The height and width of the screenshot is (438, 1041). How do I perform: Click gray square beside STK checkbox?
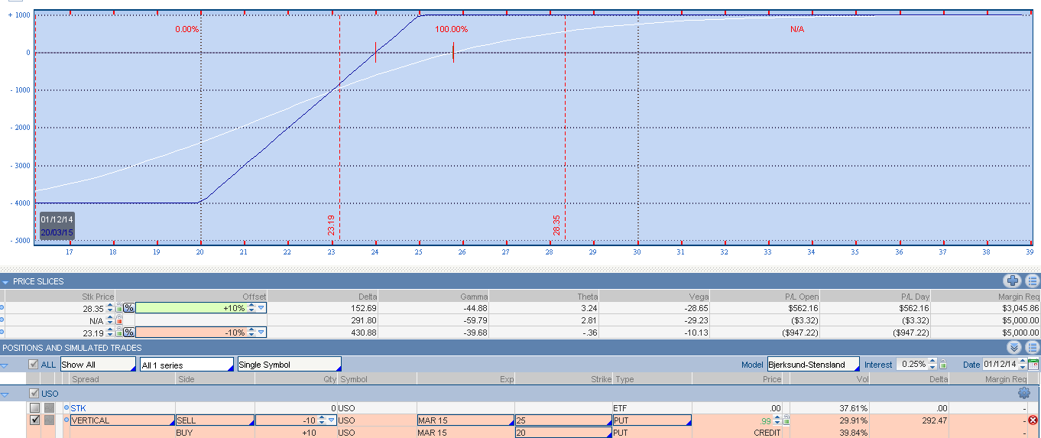pos(49,408)
